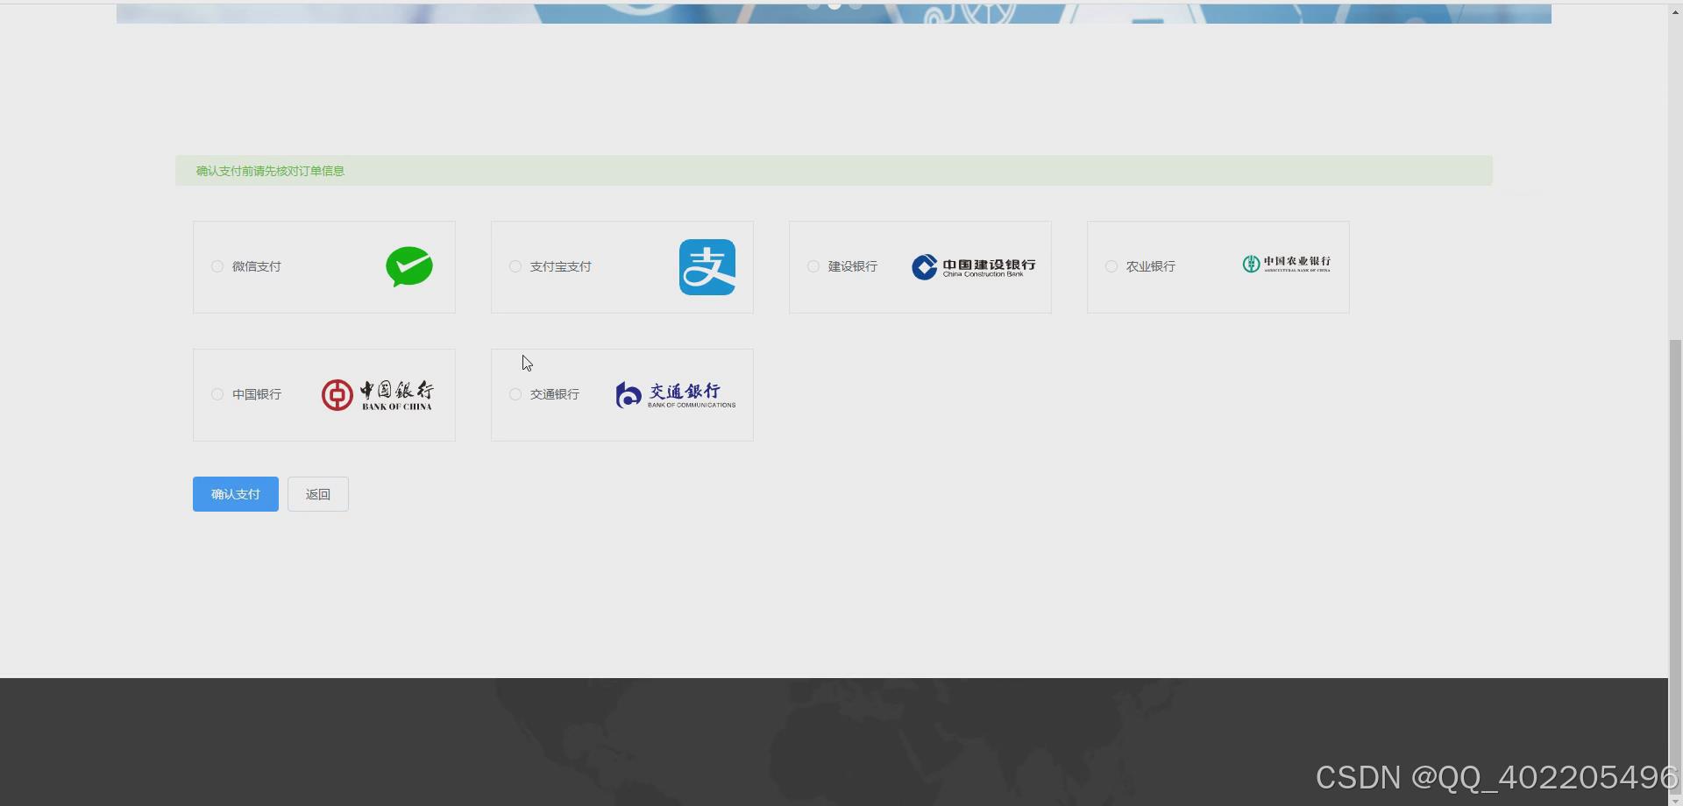Click the page vertical scrollbar thumb
The image size is (1683, 806).
click(x=1675, y=565)
